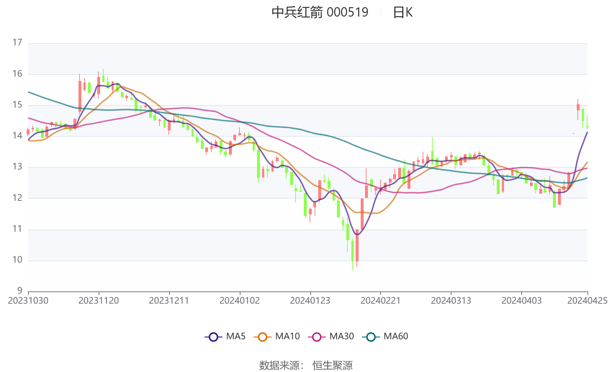This screenshot has height=372, width=612.
Task: Toggle the MA5 series via its text label
Action: pyautogui.click(x=236, y=336)
